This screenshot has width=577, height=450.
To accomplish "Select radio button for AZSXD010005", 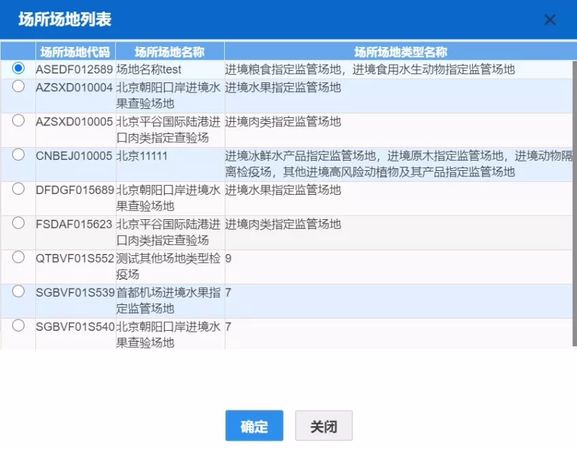I will click(x=18, y=120).
